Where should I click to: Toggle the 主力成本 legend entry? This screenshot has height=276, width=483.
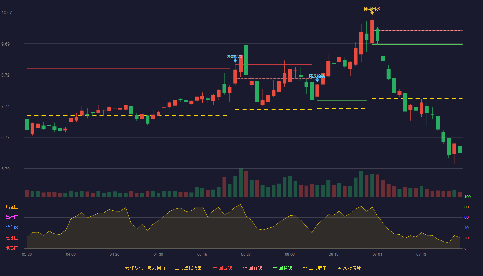tap(315, 268)
